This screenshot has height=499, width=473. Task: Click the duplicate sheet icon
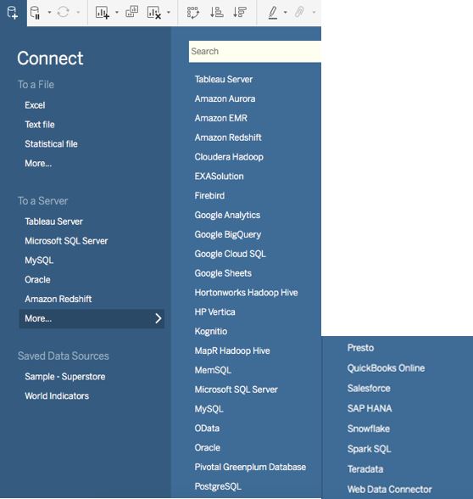tap(131, 12)
